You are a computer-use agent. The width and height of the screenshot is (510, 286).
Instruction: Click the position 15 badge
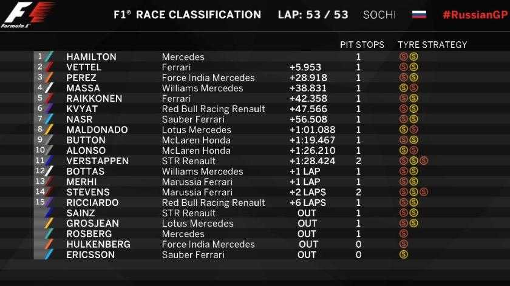[x=40, y=202]
